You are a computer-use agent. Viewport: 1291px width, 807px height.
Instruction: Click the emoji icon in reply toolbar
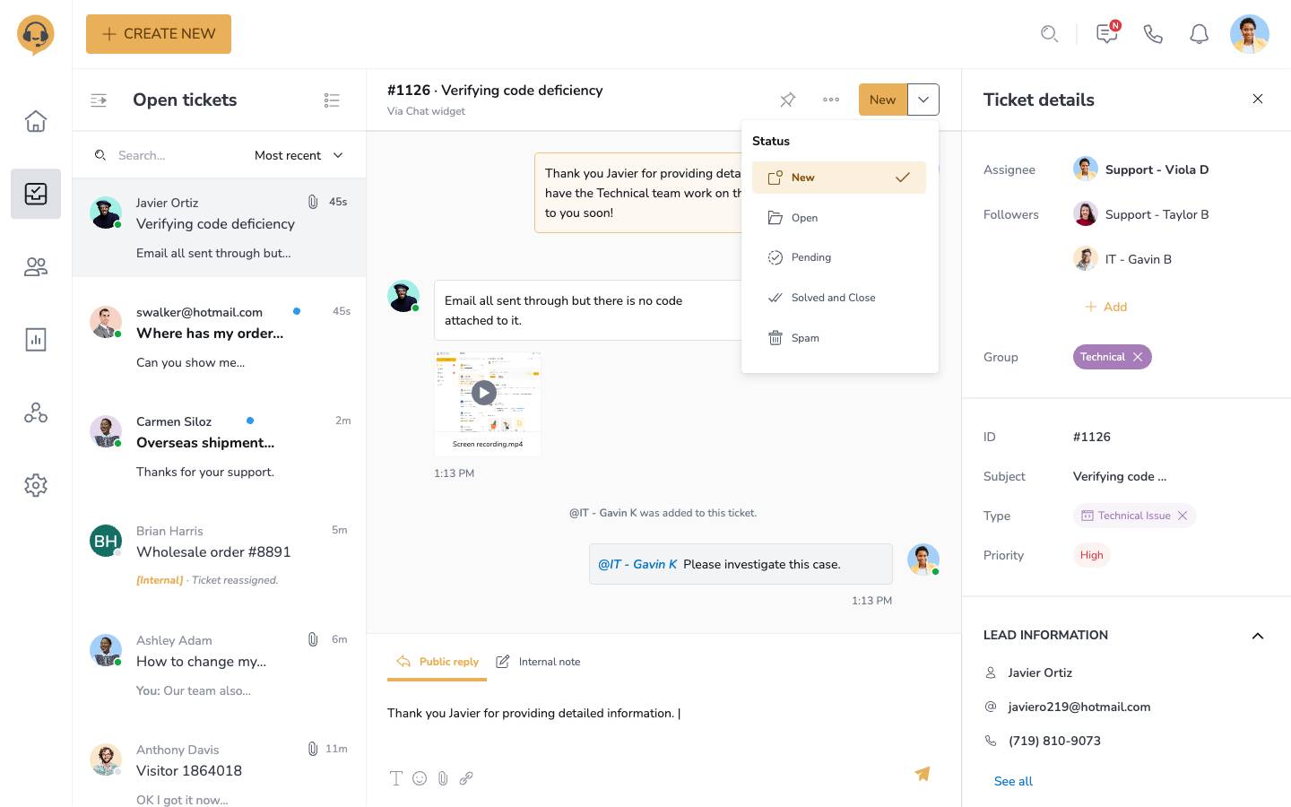[420, 778]
